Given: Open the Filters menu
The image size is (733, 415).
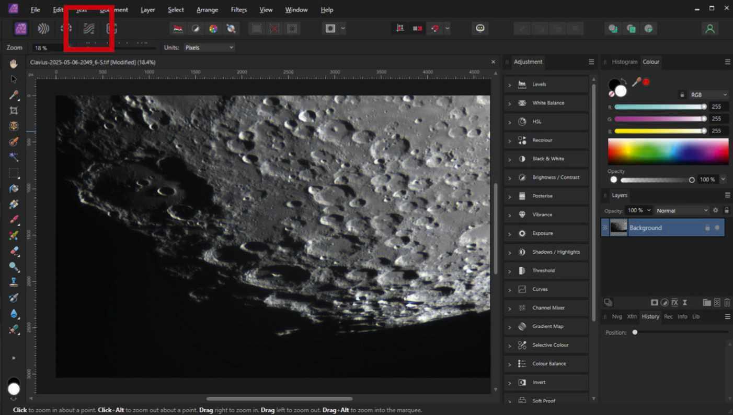Looking at the screenshot, I should (238, 9).
